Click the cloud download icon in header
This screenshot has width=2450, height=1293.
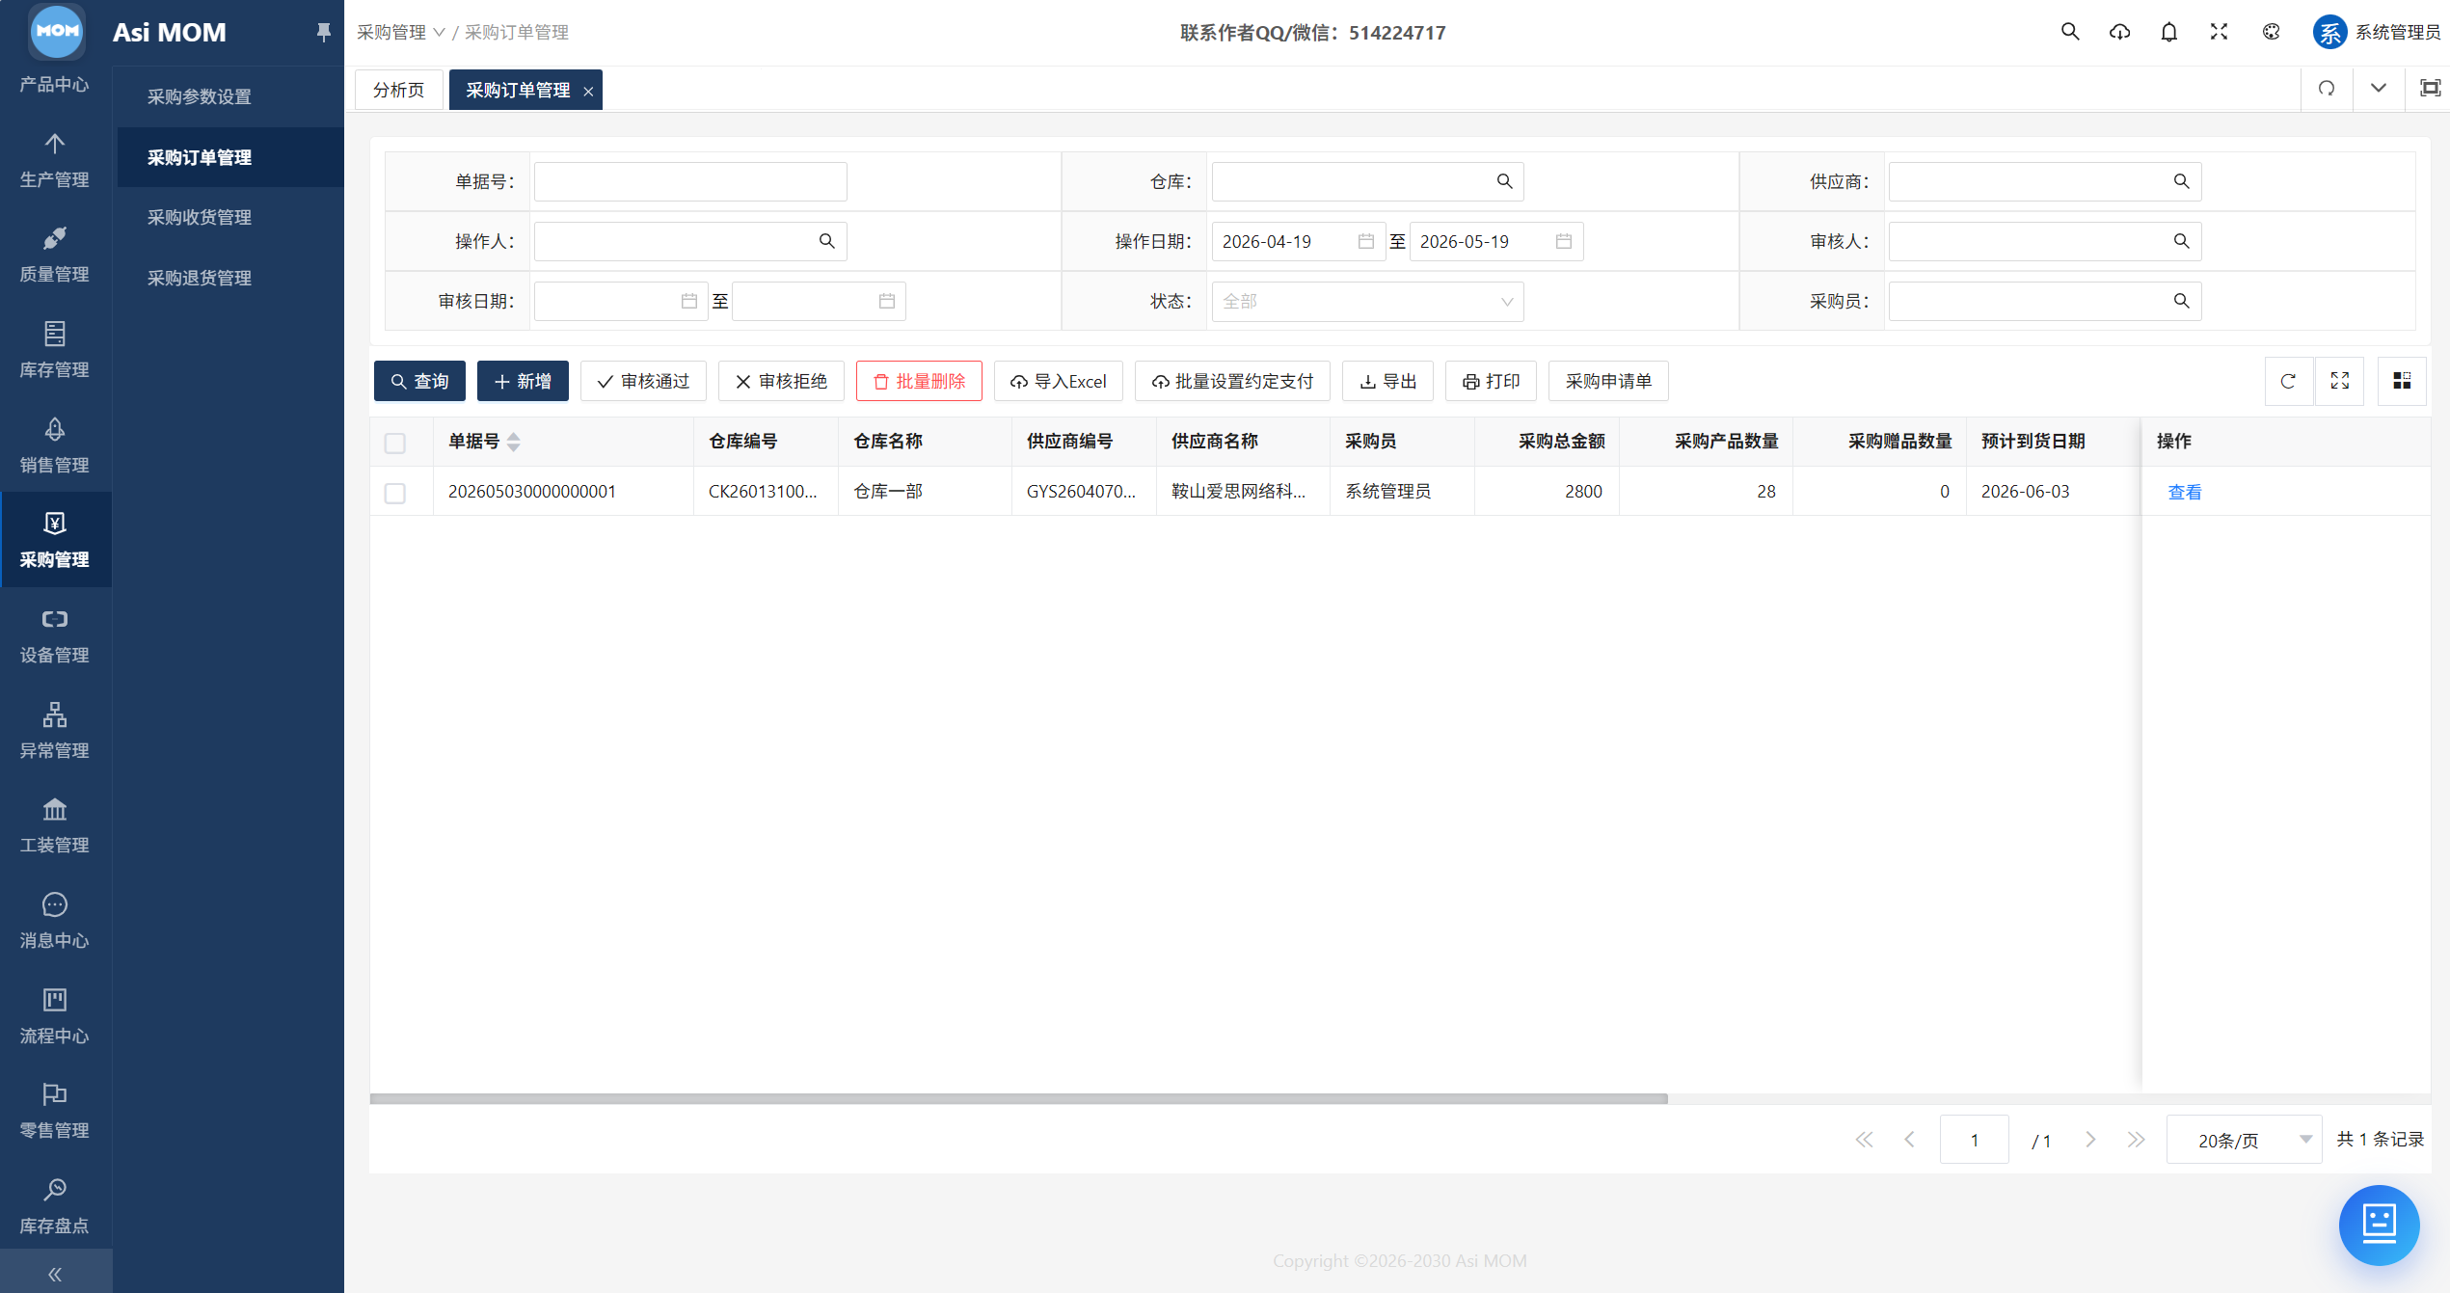click(2119, 32)
